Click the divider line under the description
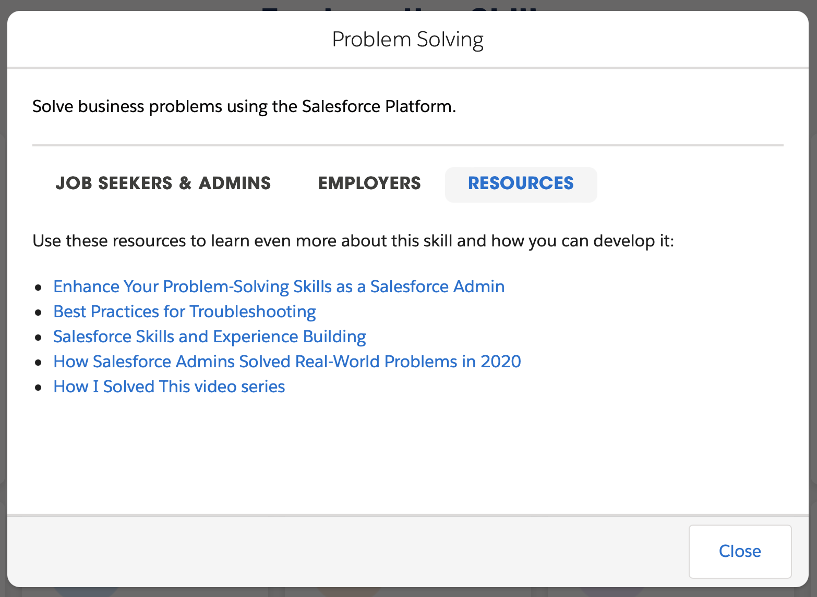 (407, 145)
